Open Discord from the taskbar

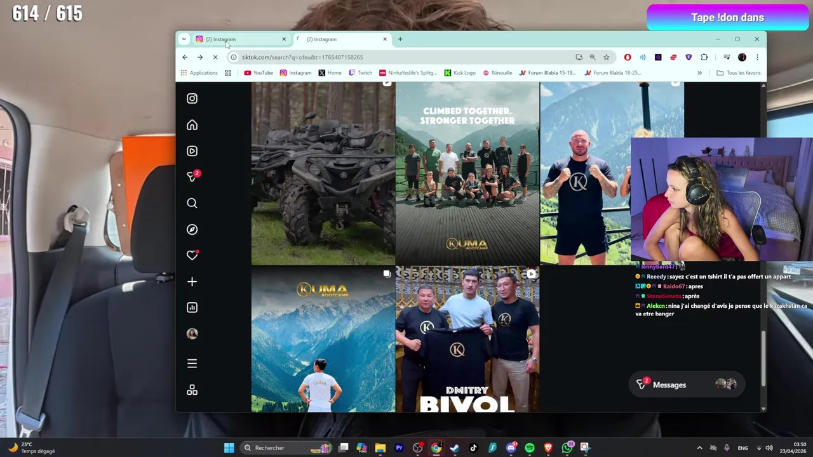(x=511, y=448)
